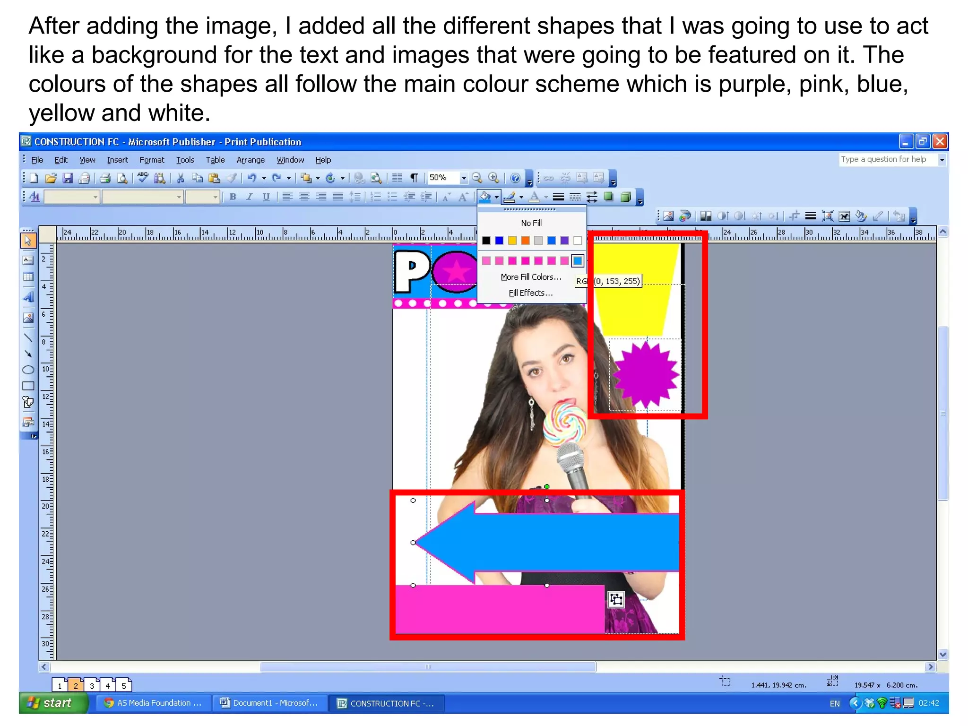968x726 pixels.
Task: Toggle Italic formatting
Action: (250, 197)
